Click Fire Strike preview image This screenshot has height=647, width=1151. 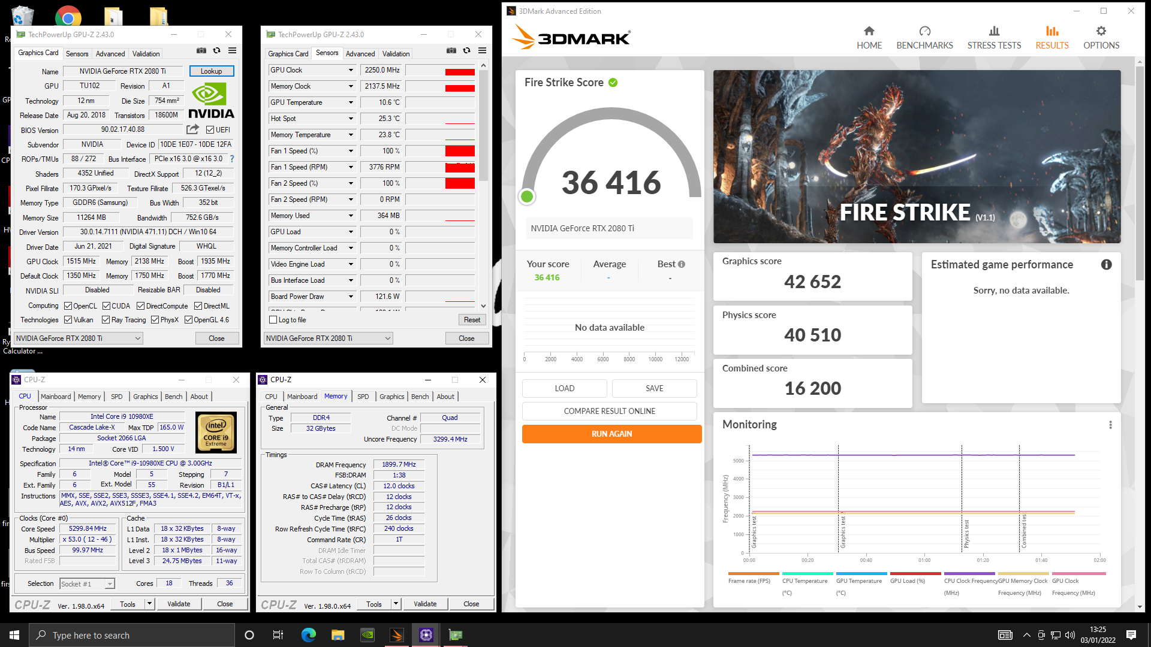click(917, 156)
